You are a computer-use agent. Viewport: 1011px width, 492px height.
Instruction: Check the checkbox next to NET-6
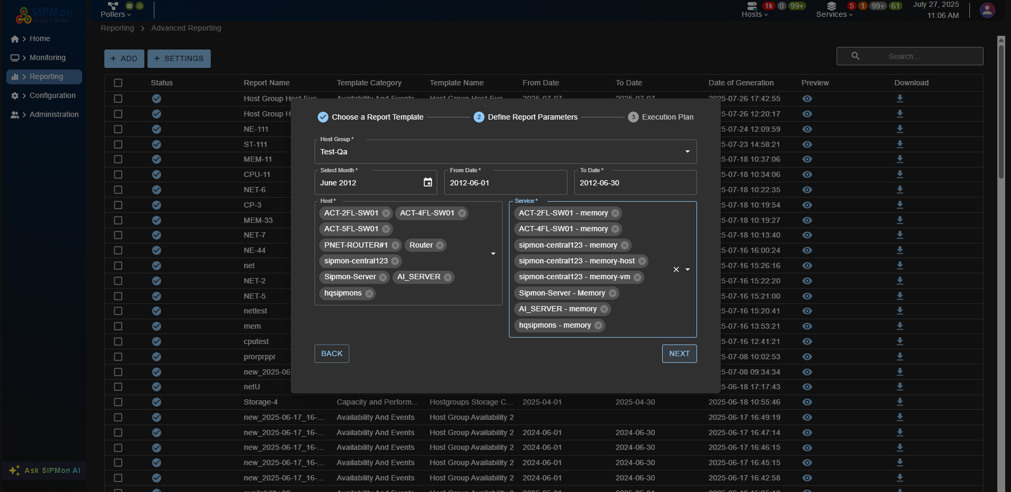click(117, 190)
